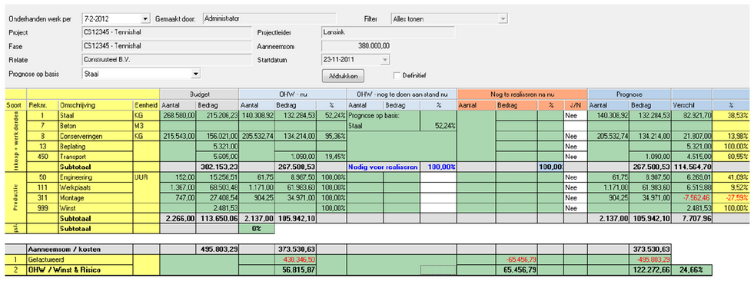The width and height of the screenshot is (754, 281).
Task: Select the Staal row description
Action: coord(95,116)
